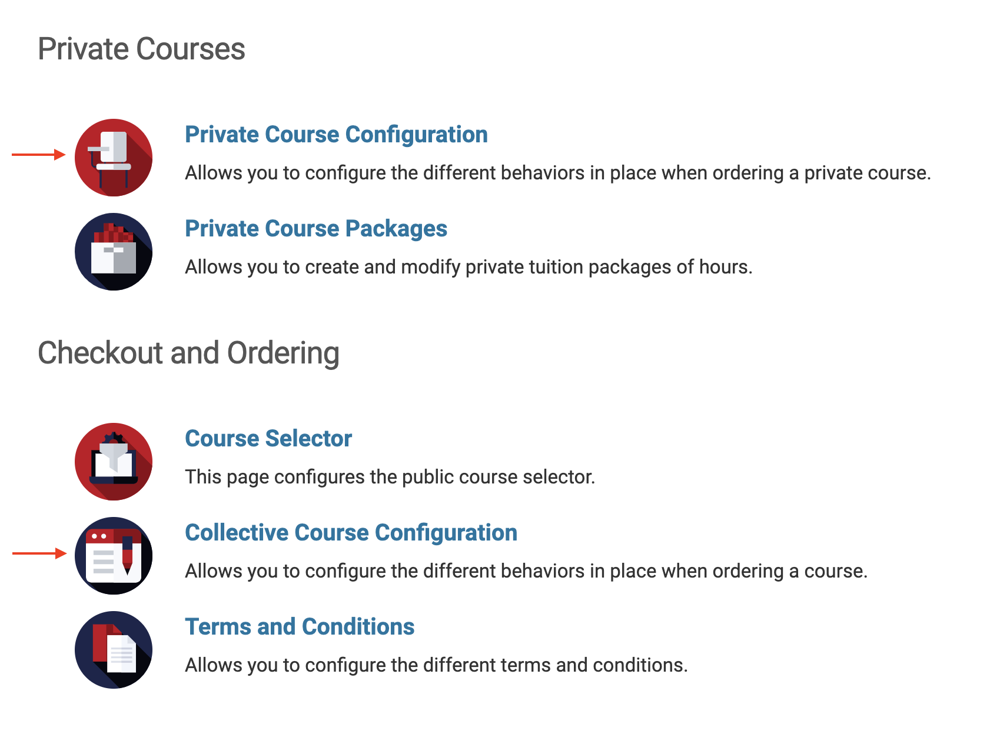Go to Private Course Packages
The height and width of the screenshot is (734, 990).
pos(316,229)
